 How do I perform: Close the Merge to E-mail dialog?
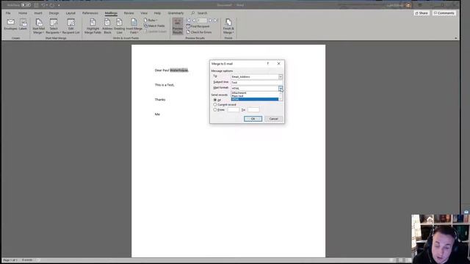coord(278,64)
